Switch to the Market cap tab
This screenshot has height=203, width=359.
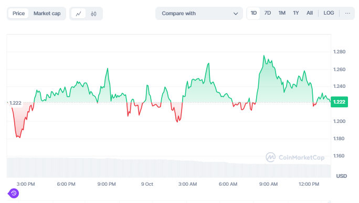(x=47, y=14)
